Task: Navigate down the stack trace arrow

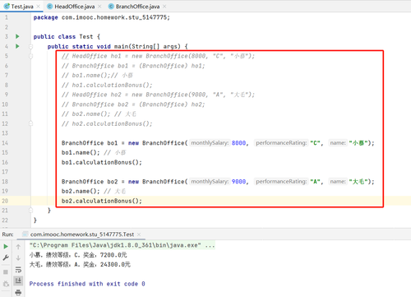Action: (18, 258)
